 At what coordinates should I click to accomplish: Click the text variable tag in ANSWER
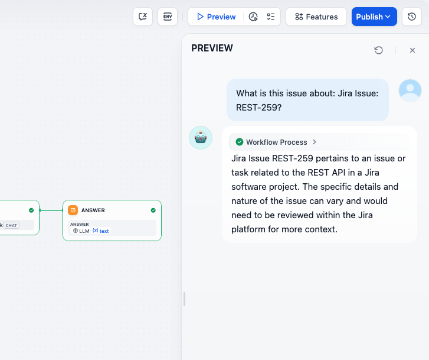(x=101, y=231)
